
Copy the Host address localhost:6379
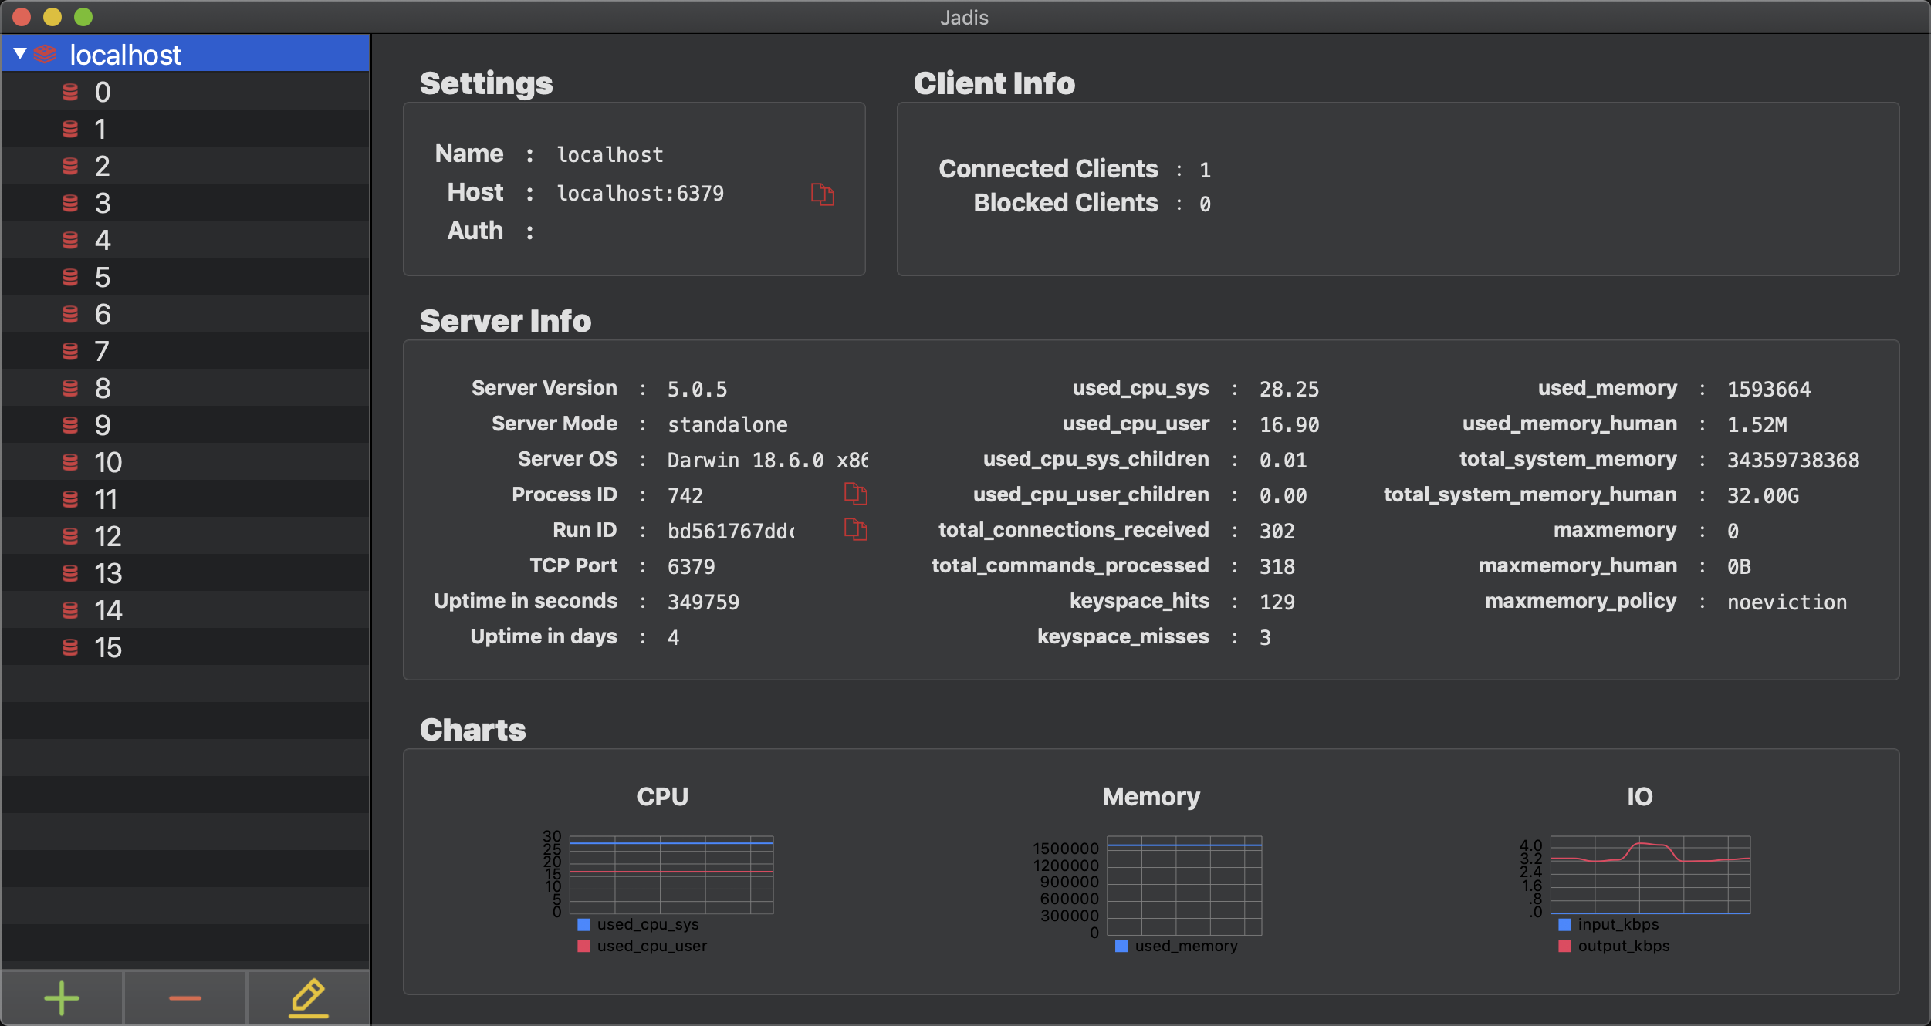pos(822,194)
